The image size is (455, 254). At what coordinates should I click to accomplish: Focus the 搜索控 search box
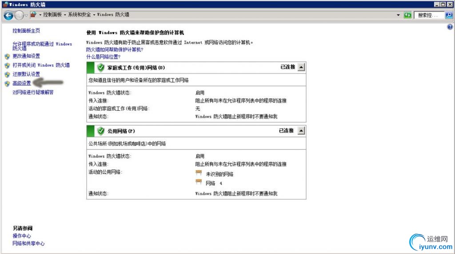coord(429,15)
